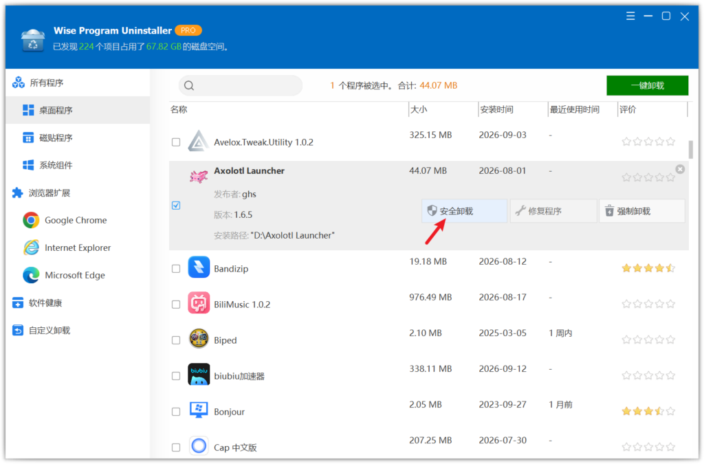704x464 pixels.
Task: Click the Bandizip app icon
Action: click(199, 267)
